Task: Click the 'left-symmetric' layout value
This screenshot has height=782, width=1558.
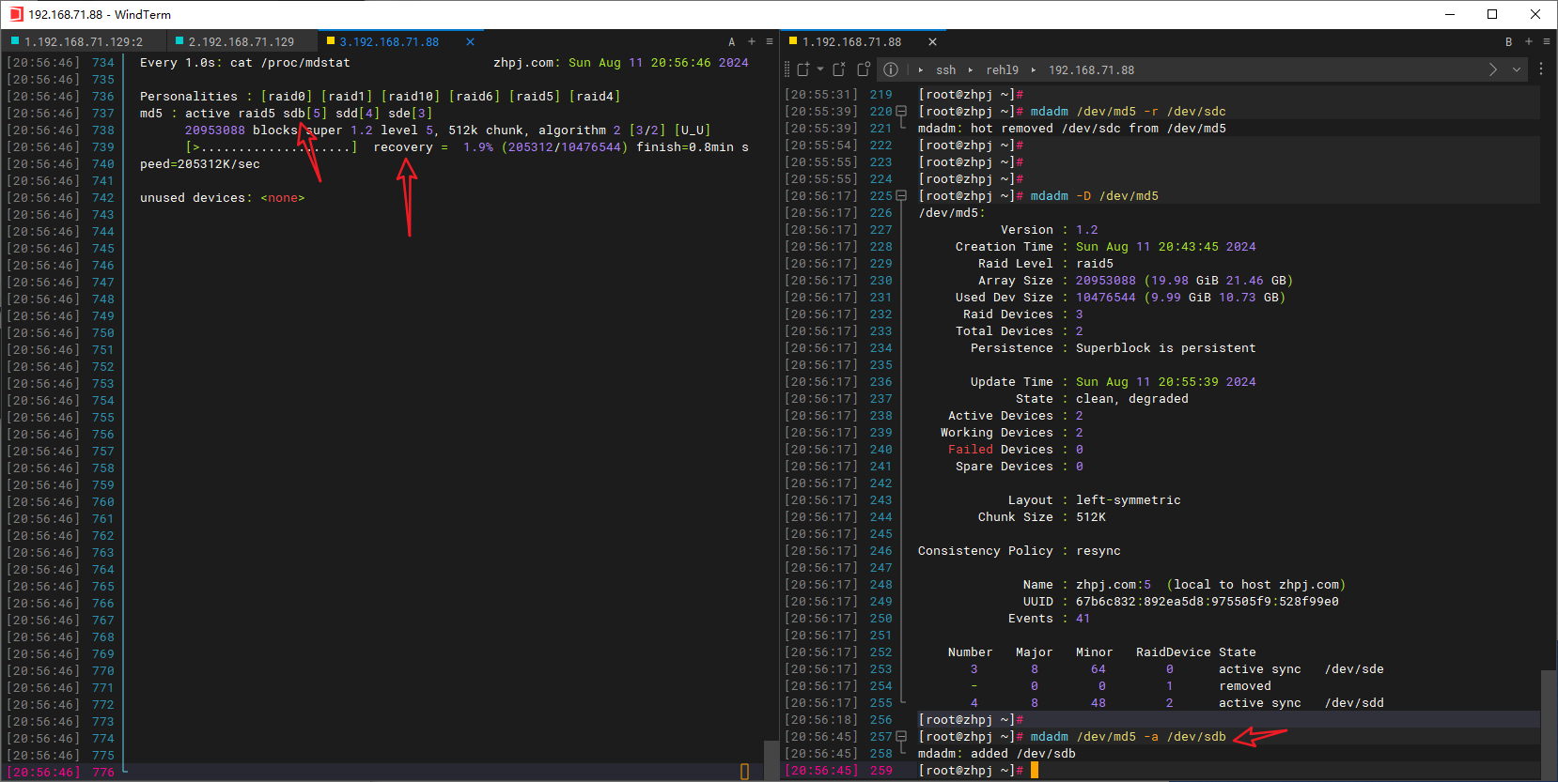Action: (1129, 500)
